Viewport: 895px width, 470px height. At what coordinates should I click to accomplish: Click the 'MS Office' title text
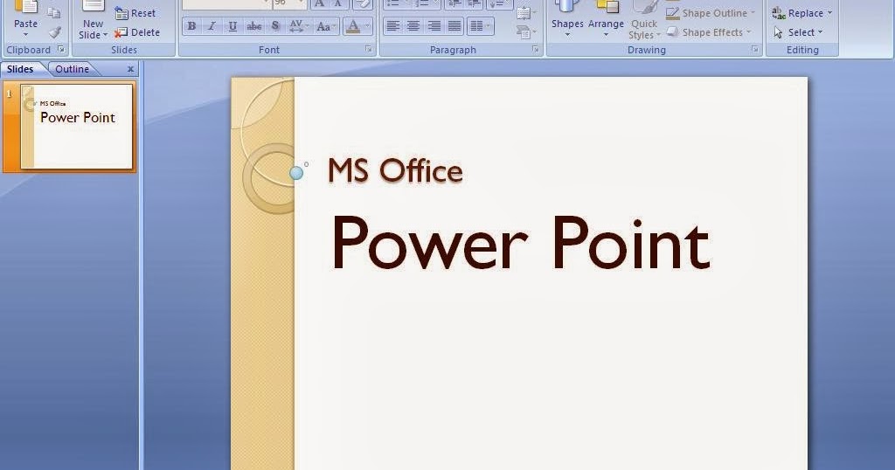[395, 170]
